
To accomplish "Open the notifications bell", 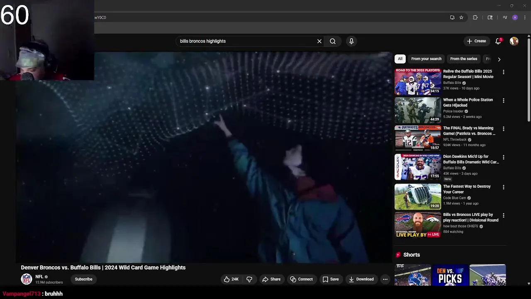I will pos(498,41).
